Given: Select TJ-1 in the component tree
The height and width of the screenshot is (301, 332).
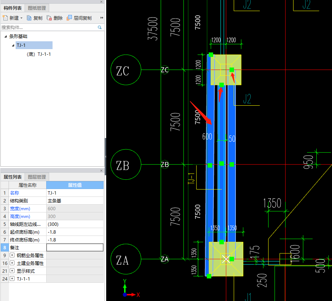Looking at the screenshot, I should tap(34, 45).
